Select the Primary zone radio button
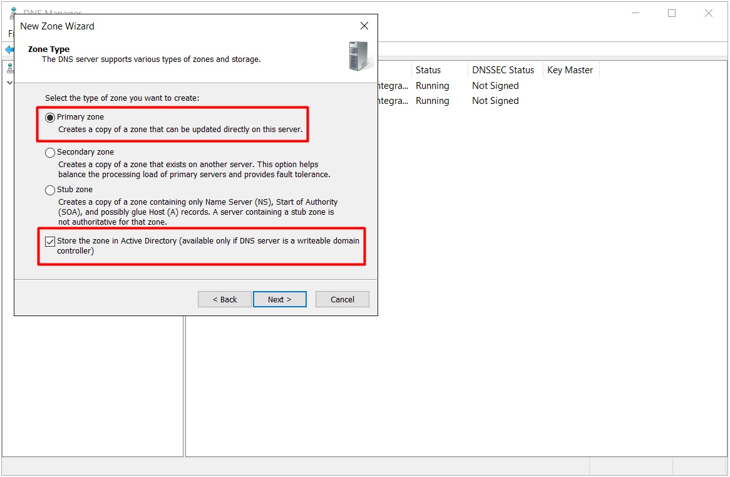 point(50,118)
